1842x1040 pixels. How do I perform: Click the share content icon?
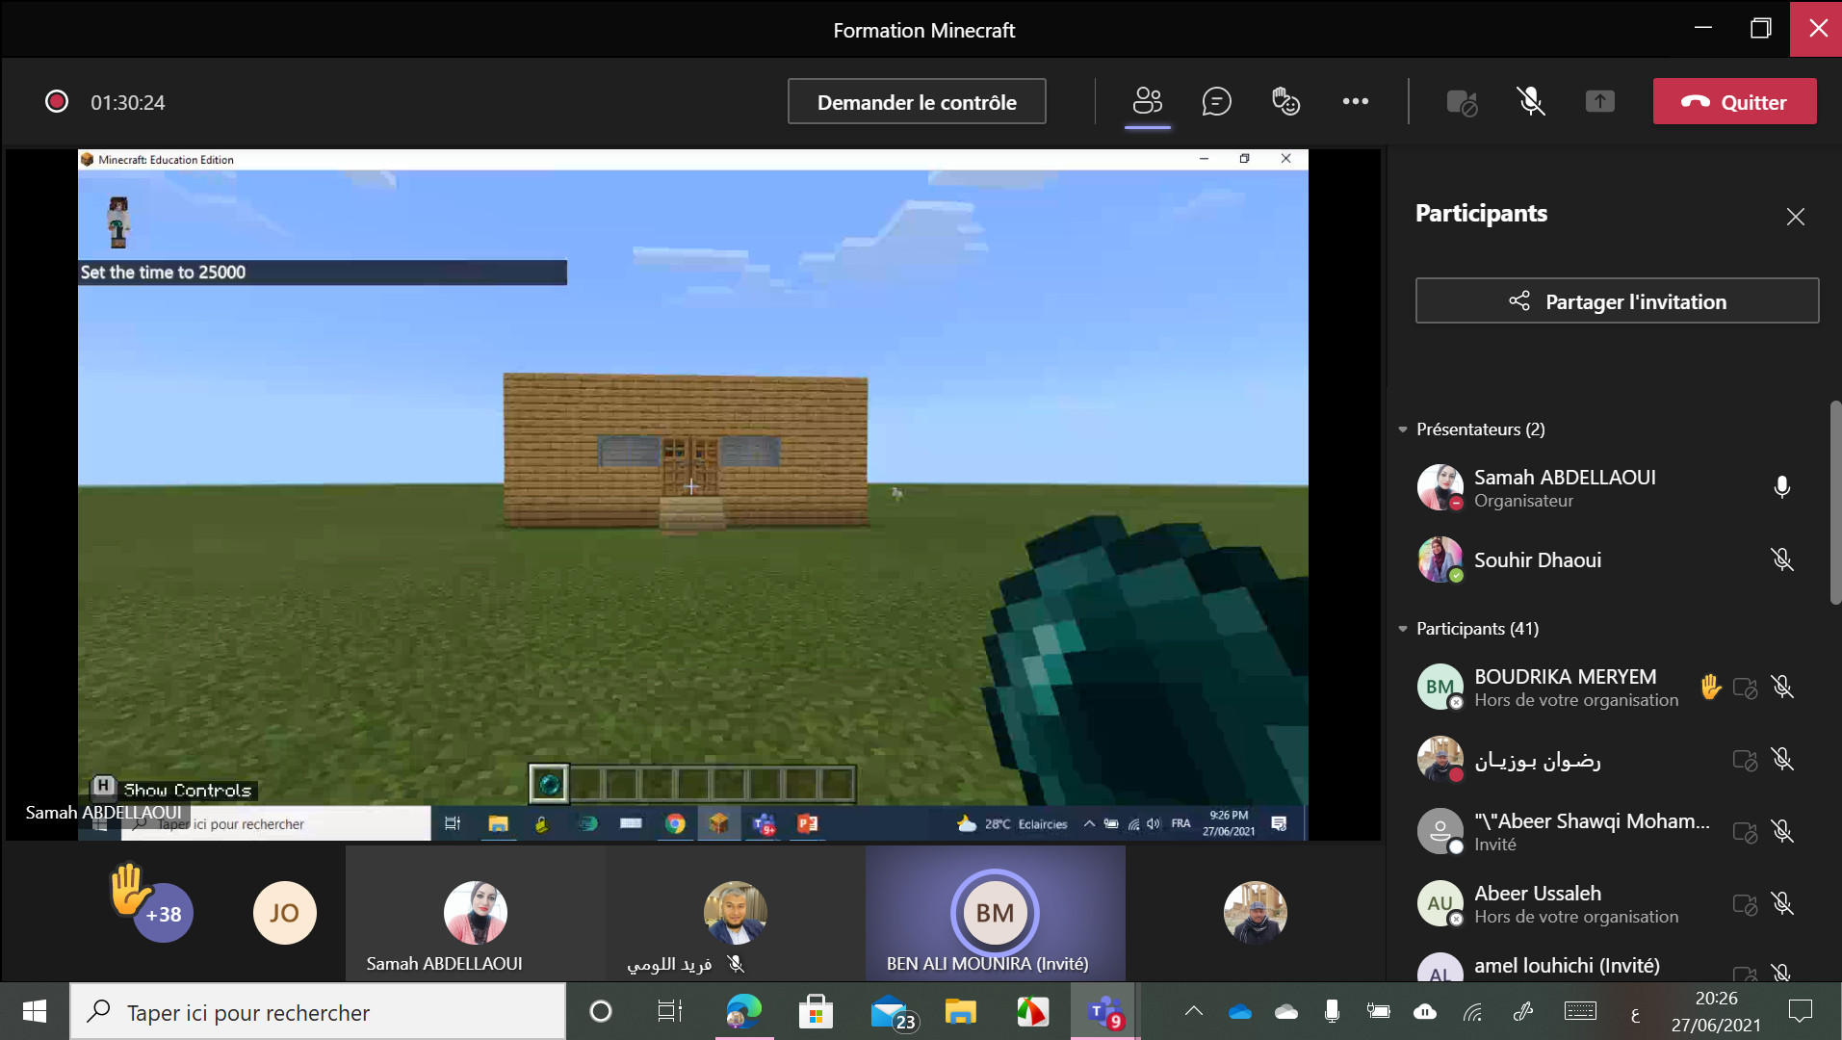(x=1599, y=101)
